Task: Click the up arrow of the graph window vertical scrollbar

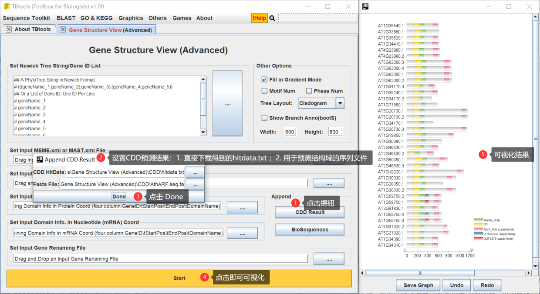Action: 536,17
